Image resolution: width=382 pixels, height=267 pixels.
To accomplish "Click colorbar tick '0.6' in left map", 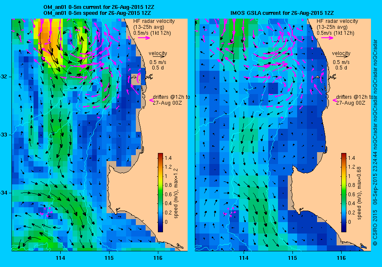I will 168,194.
